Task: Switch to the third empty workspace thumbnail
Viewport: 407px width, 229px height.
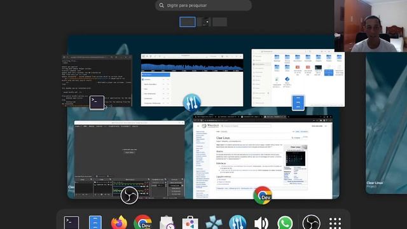Action: [219, 22]
